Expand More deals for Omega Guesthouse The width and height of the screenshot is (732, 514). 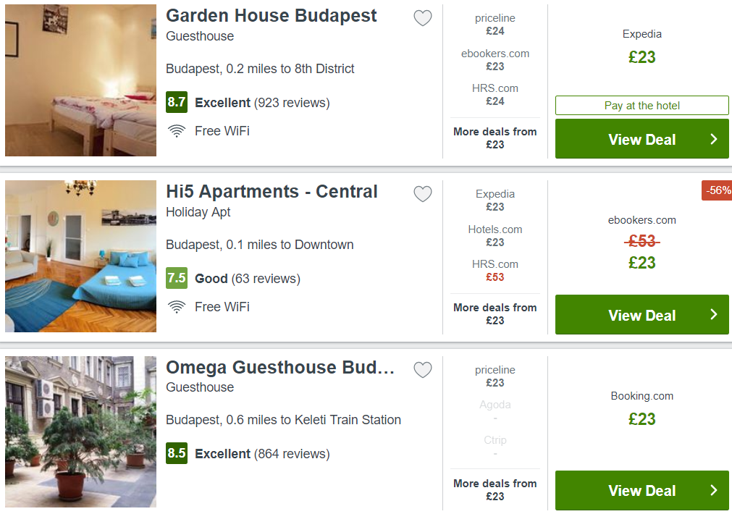click(x=495, y=489)
